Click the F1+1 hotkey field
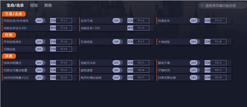Image resolution: width=247 pixels, height=107 pixels. 64,20
